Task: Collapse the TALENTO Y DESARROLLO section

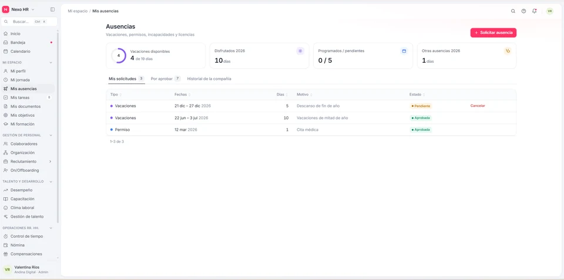Action: [51, 182]
